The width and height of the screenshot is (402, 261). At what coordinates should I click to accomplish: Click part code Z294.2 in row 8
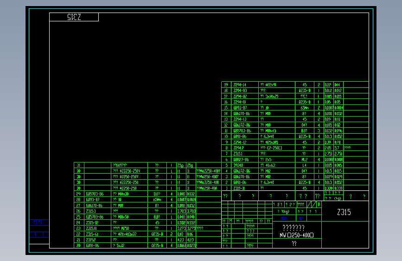tap(238, 148)
